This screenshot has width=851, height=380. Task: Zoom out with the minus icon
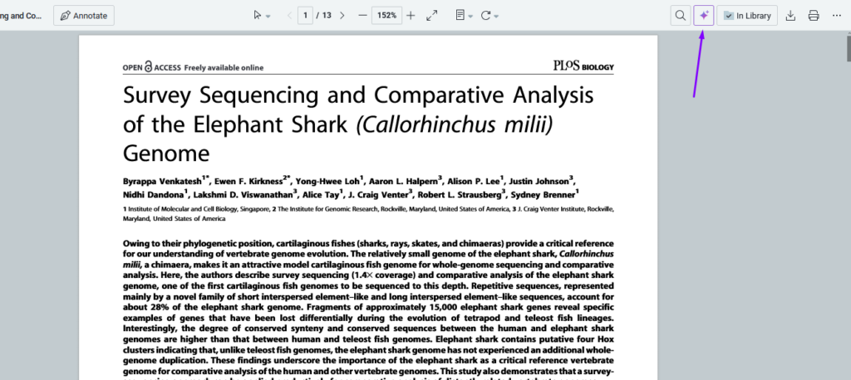[362, 16]
